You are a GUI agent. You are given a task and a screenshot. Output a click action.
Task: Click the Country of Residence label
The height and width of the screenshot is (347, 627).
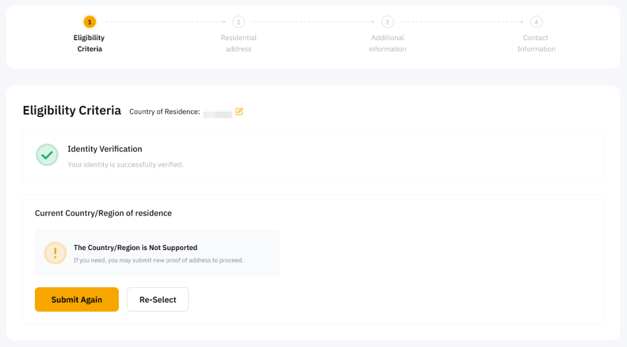click(164, 112)
